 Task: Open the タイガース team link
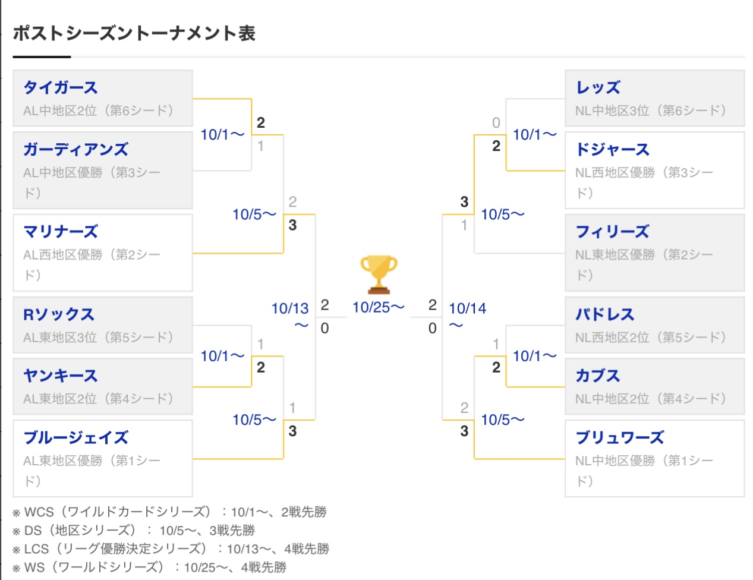point(61,88)
